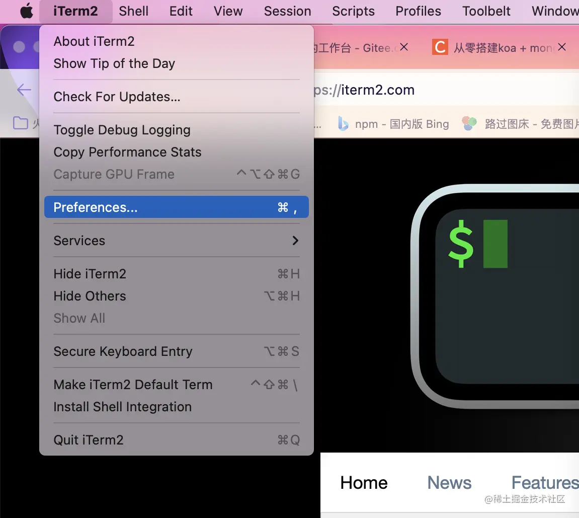Switch to the koa tutorial tab
This screenshot has width=579, height=518.
[x=504, y=48]
